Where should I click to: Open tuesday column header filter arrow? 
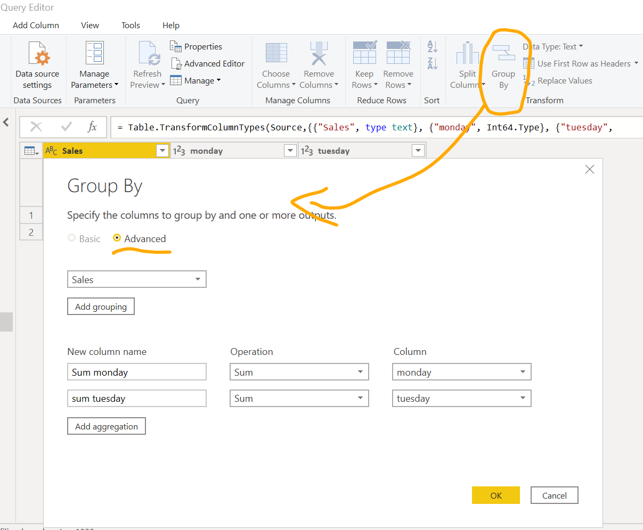[x=418, y=151]
